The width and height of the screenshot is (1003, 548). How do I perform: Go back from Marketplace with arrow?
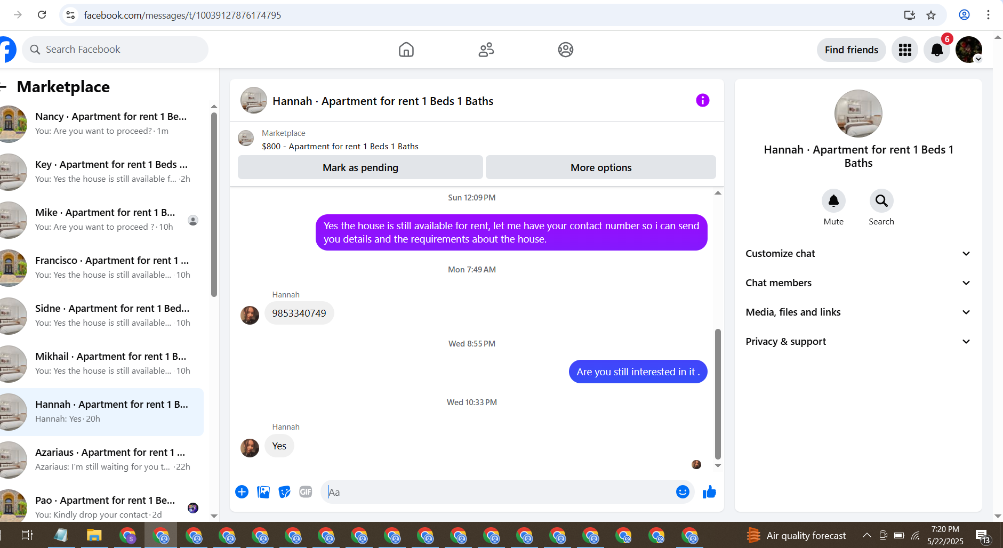[3, 87]
